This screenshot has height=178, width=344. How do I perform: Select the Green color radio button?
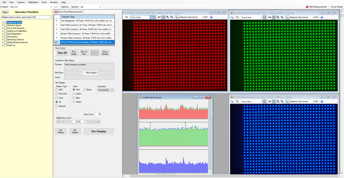click(x=74, y=94)
